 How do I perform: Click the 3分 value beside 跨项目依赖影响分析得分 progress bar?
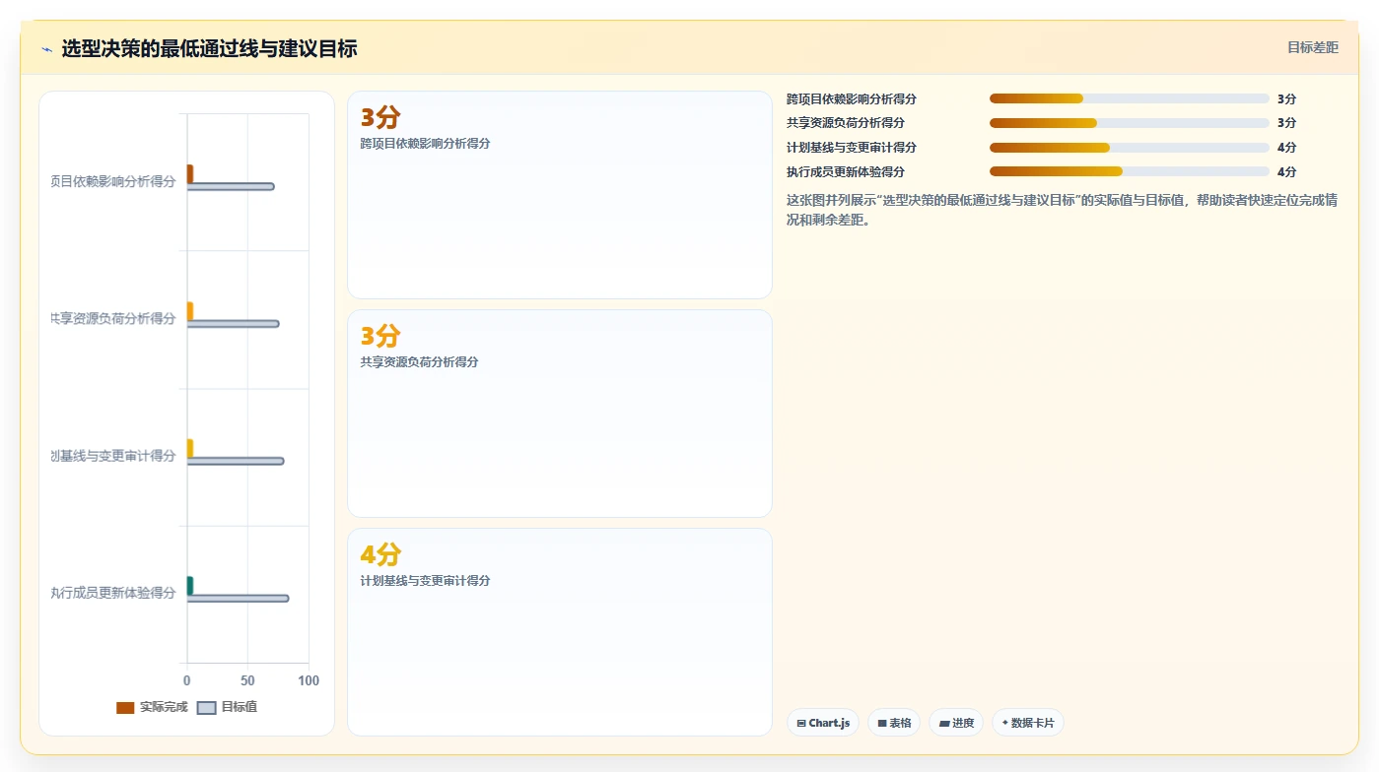click(x=1286, y=98)
